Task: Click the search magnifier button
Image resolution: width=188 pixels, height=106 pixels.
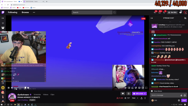Action: (114, 12)
